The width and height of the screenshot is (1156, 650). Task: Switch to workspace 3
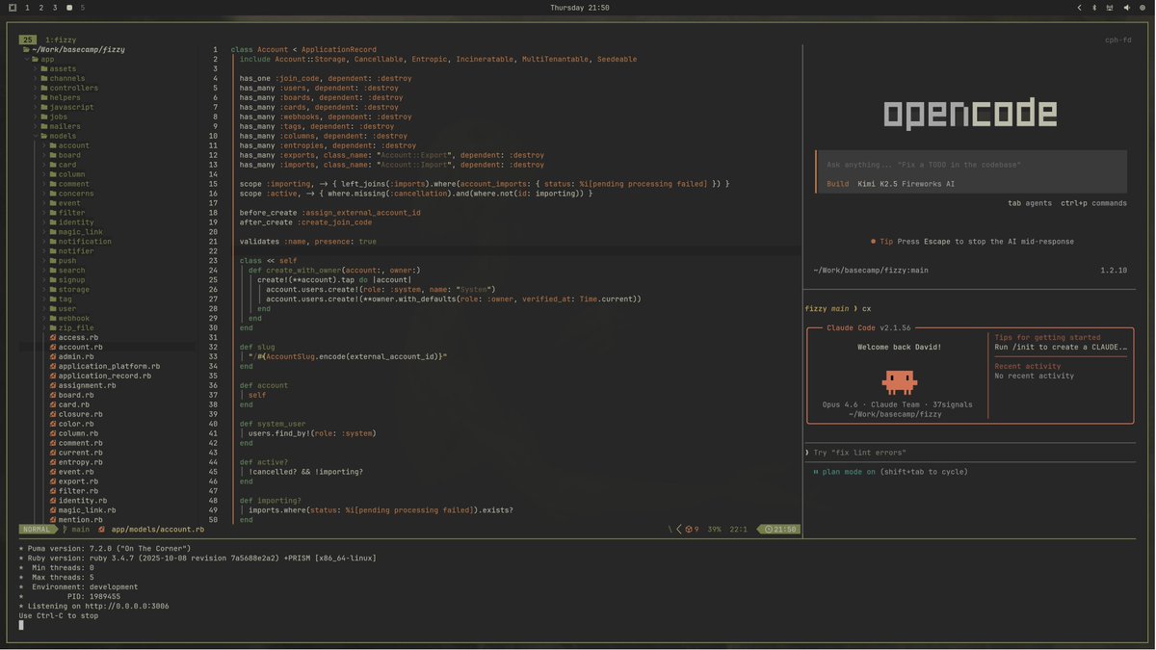click(x=55, y=8)
